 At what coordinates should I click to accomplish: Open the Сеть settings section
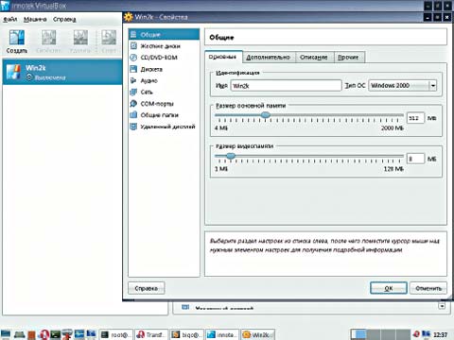pos(164,92)
